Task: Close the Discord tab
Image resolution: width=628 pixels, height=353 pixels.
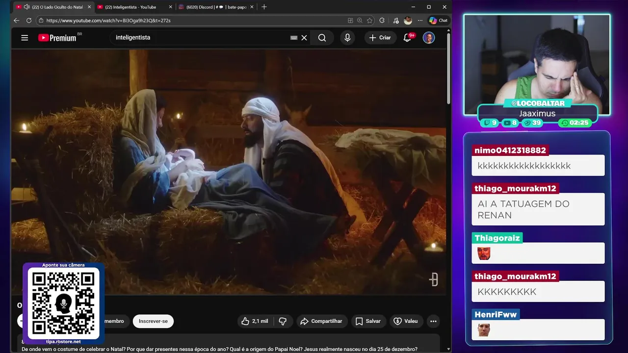Action: point(252,7)
